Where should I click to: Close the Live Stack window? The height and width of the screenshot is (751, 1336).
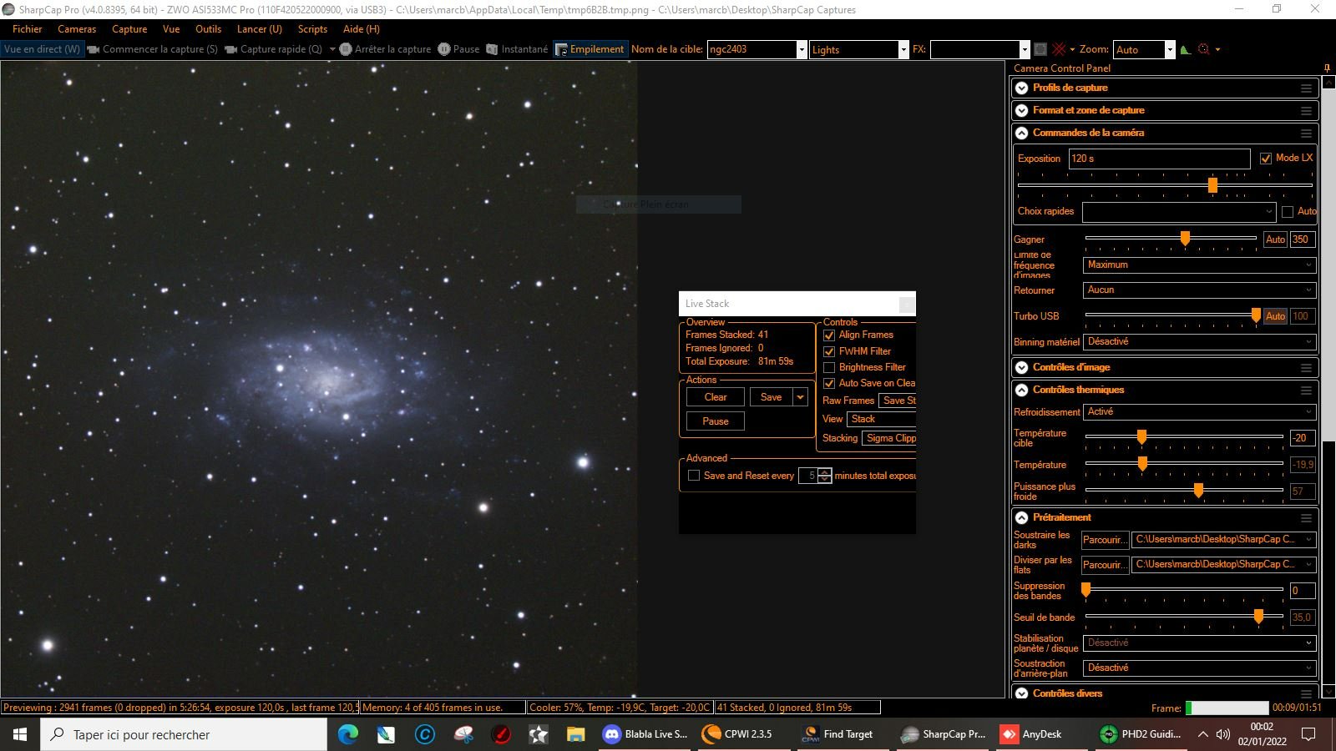click(x=907, y=304)
